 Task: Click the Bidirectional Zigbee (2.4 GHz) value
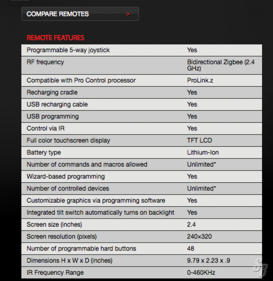point(220,65)
